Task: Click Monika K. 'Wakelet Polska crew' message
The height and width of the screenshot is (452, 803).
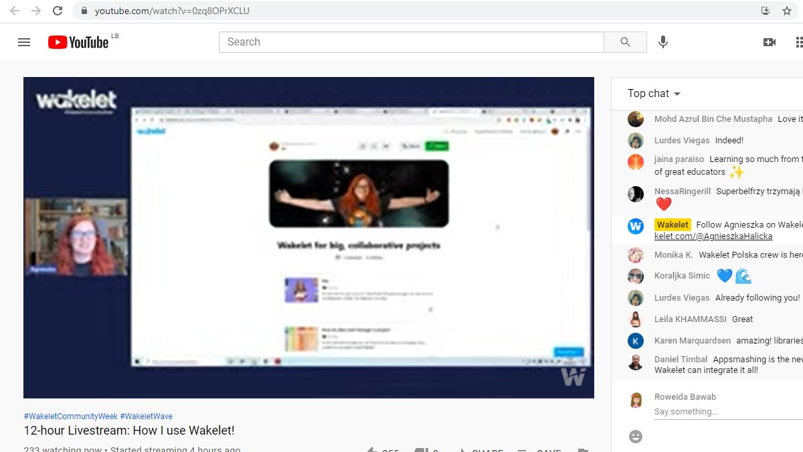Action: pos(751,255)
